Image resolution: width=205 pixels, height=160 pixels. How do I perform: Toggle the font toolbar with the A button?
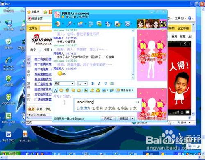click(55, 90)
